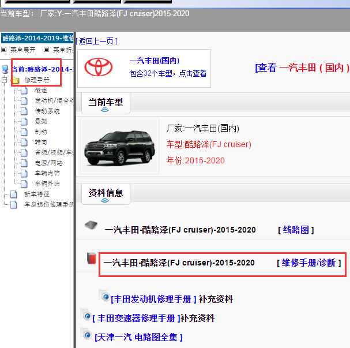350x348 pixels.
Task: Open 丰田变速器修理手册 supplementary link
Action: point(137,319)
